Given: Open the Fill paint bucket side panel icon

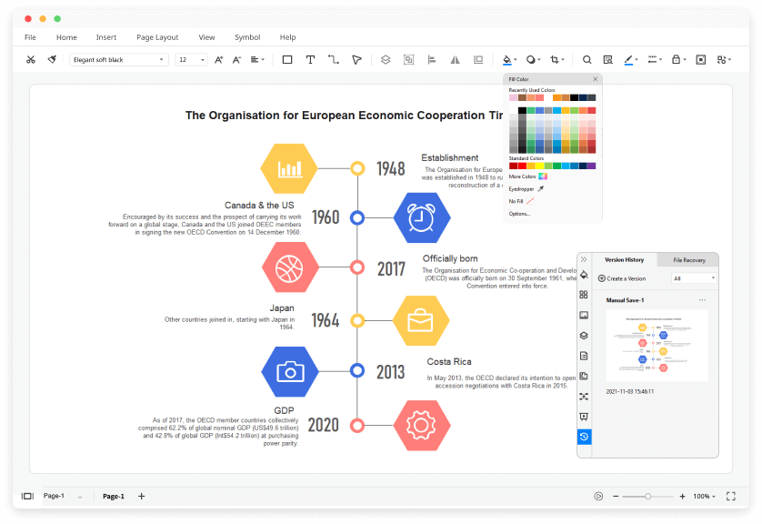Looking at the screenshot, I should 584,275.
